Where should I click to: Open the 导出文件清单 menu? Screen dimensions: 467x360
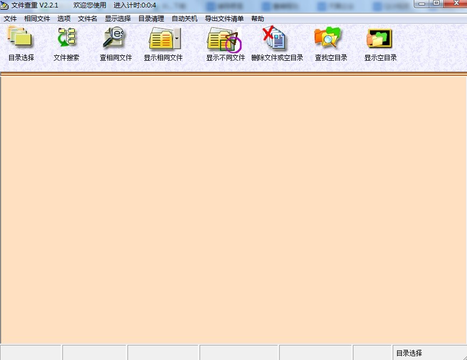tap(224, 19)
